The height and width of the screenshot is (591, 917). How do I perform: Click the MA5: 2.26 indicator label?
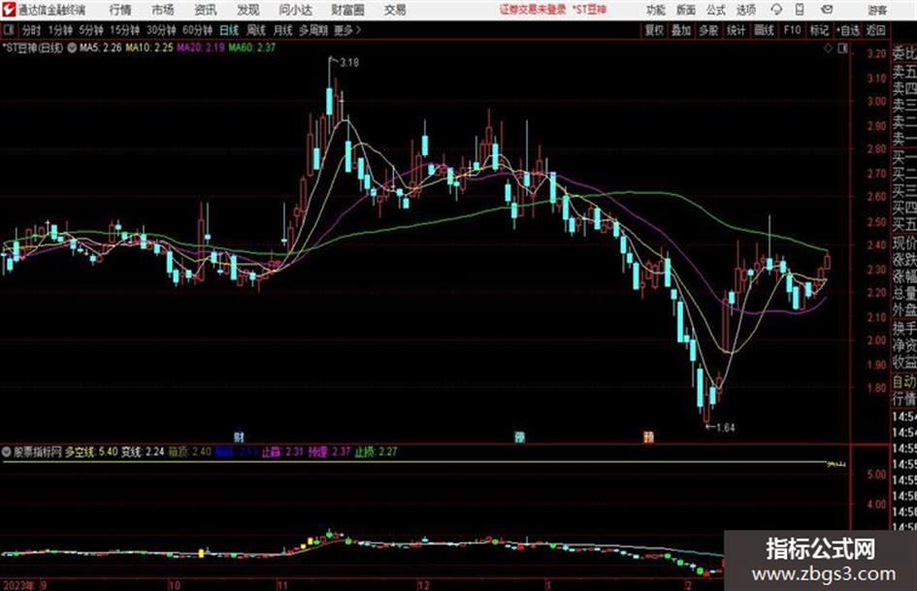[101, 48]
